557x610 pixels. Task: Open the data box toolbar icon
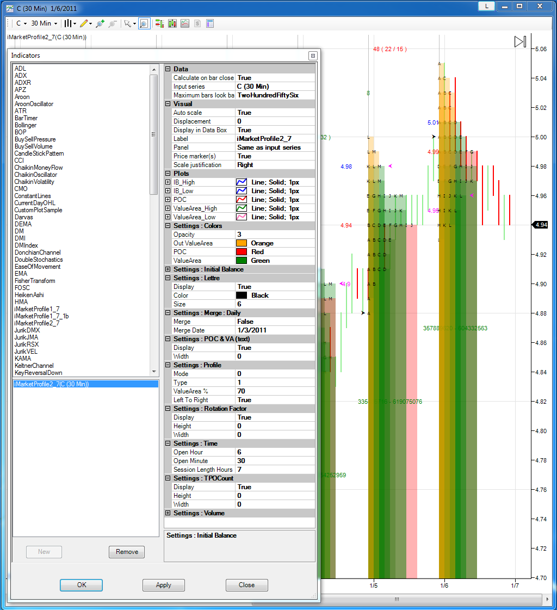(x=210, y=23)
